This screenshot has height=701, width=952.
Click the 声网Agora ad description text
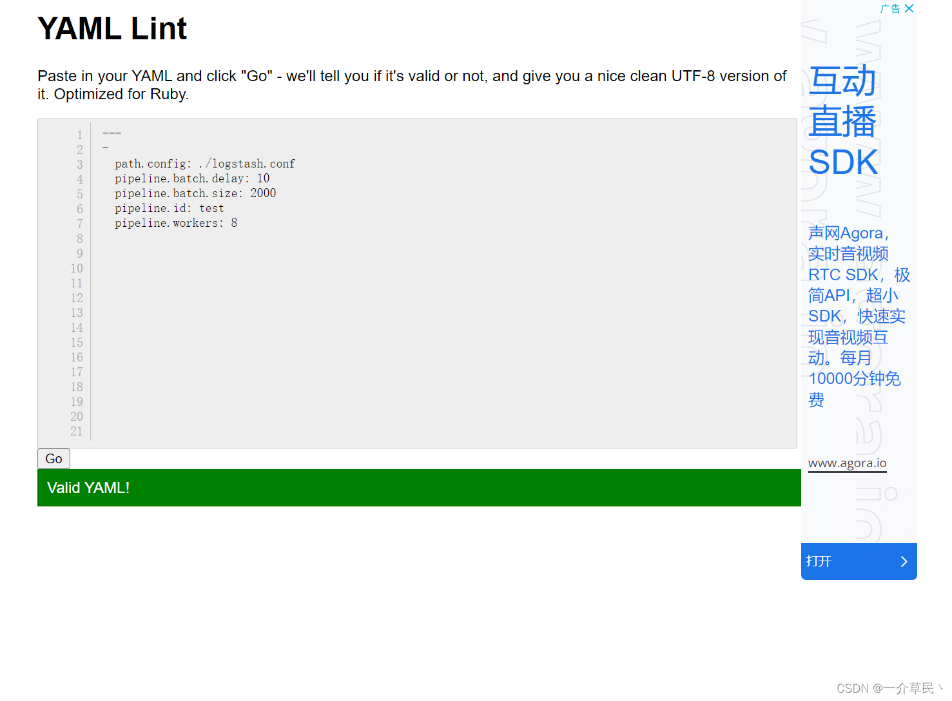coord(859,316)
